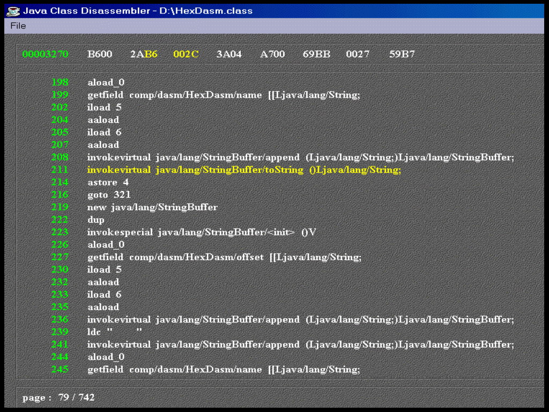Select the getfield HexDasm/name line at offset 199
The height and width of the screenshot is (412, 549).
coord(224,95)
